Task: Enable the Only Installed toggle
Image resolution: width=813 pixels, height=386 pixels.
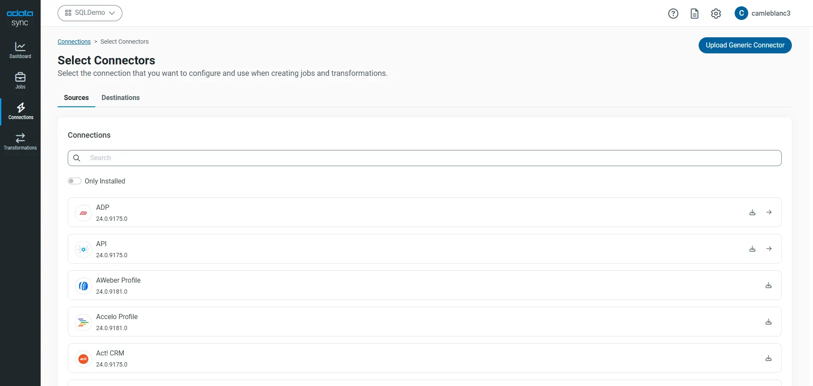Action: (75, 181)
